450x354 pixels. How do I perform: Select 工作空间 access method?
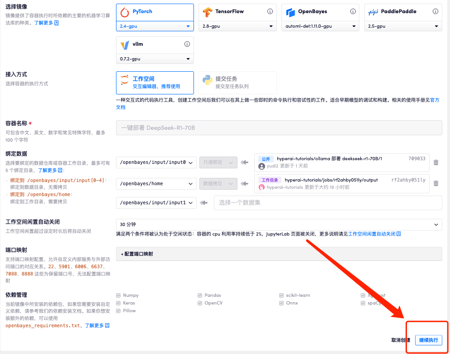pyautogui.click(x=155, y=83)
